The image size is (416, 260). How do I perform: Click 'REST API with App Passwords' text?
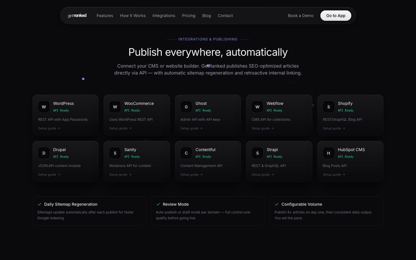(x=63, y=120)
